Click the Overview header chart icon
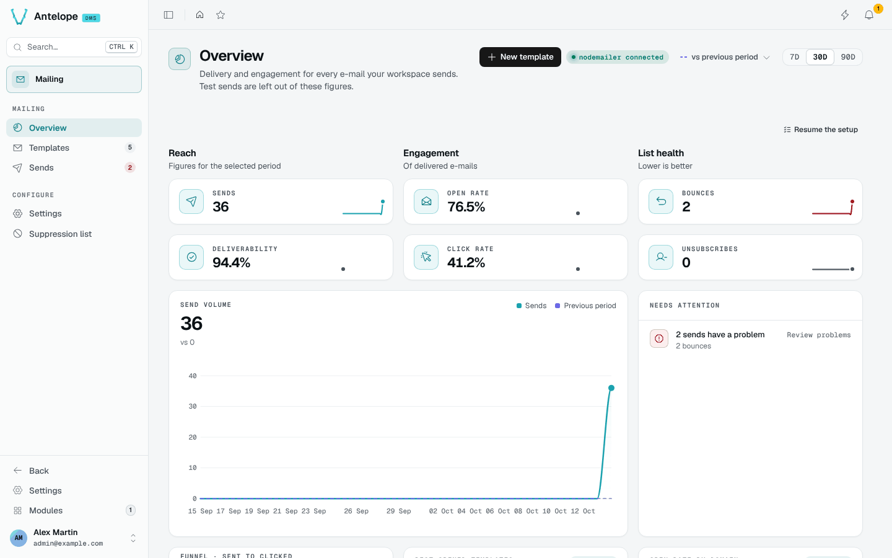892x558 pixels. [180, 59]
